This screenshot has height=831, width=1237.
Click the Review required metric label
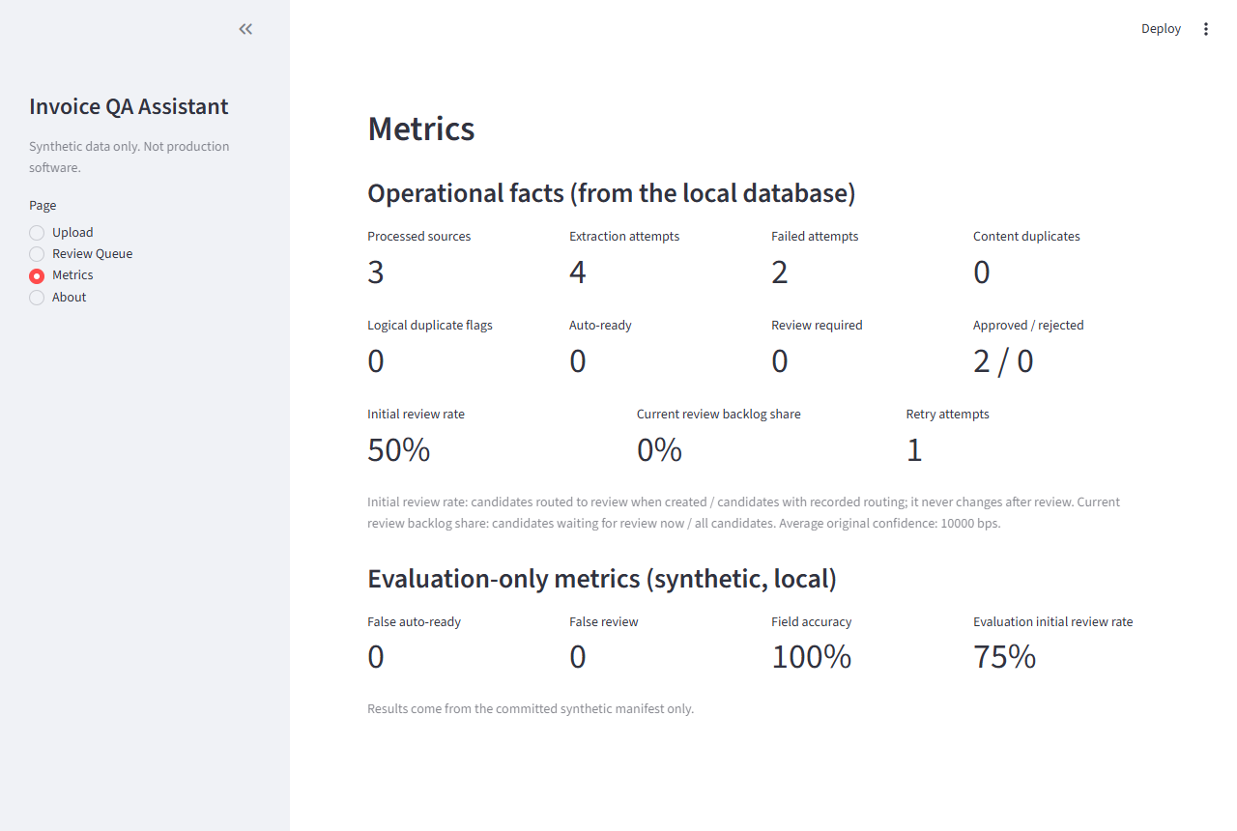pyautogui.click(x=817, y=326)
